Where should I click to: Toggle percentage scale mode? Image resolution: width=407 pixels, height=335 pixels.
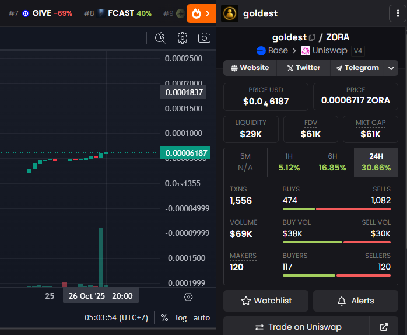tap(164, 317)
